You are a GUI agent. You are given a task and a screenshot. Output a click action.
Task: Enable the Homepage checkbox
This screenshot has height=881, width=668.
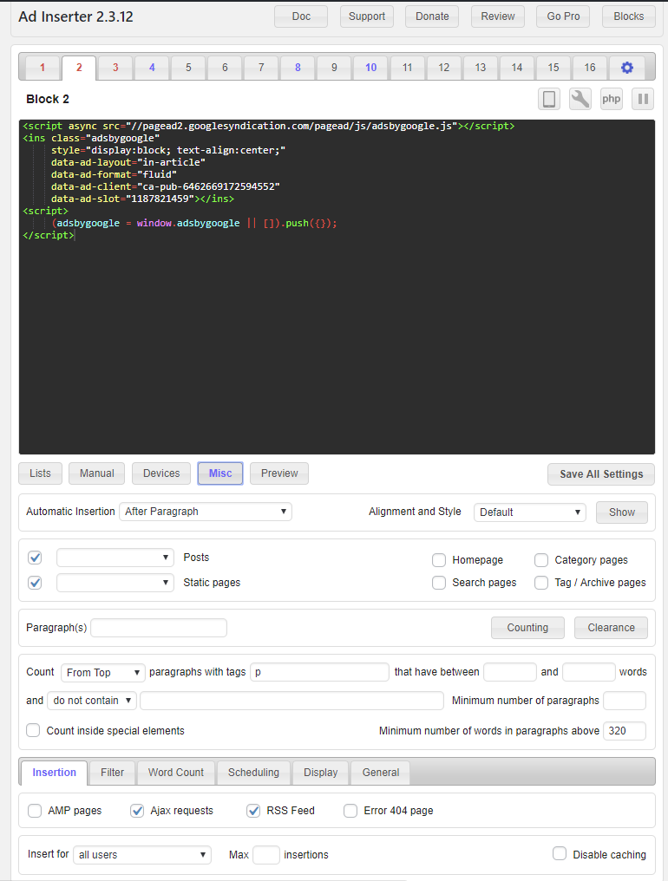click(x=439, y=560)
